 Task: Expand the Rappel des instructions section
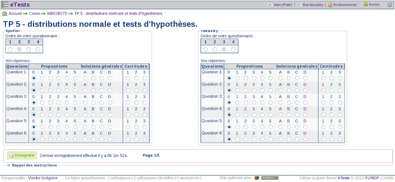[x=8, y=165]
